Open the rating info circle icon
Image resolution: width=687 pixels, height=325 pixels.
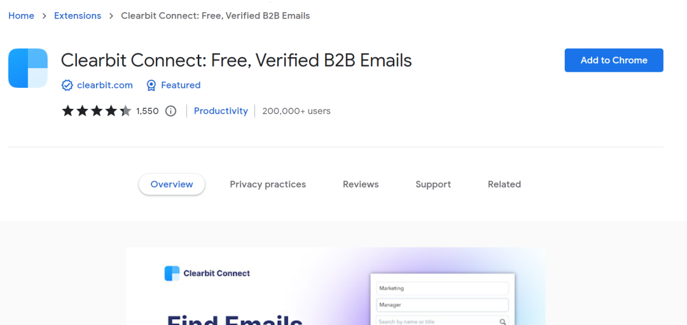point(170,111)
